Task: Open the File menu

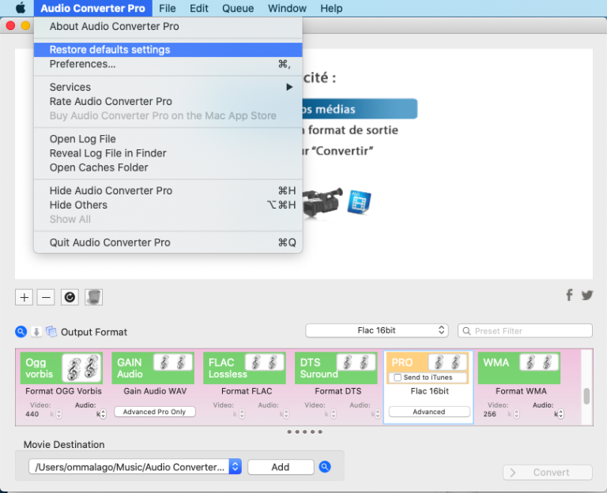Action: click(x=168, y=8)
